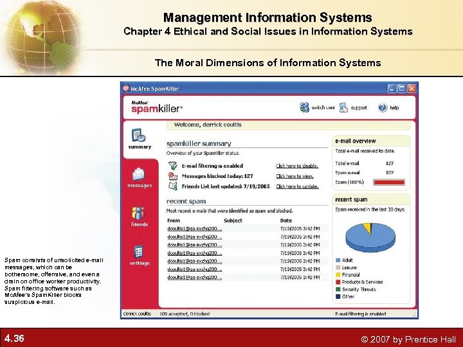Click 'e-mail overview' panel heading

tap(356, 141)
